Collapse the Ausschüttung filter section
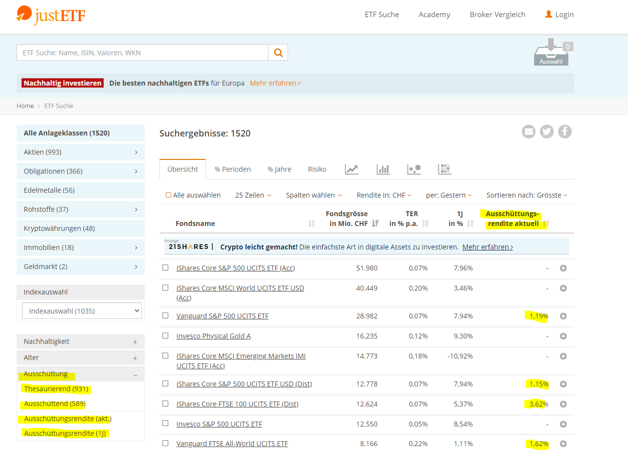 (x=81, y=374)
